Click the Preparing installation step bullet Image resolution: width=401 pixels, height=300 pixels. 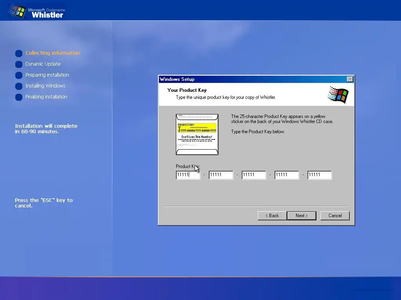pos(19,75)
